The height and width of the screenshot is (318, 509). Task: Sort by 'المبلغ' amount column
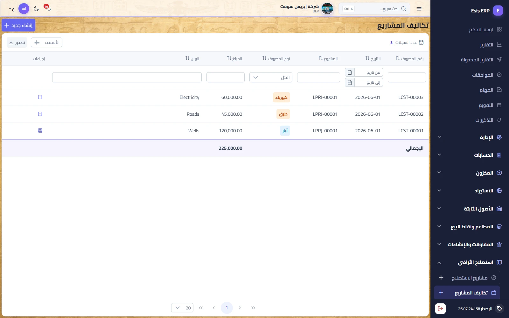coord(234,59)
